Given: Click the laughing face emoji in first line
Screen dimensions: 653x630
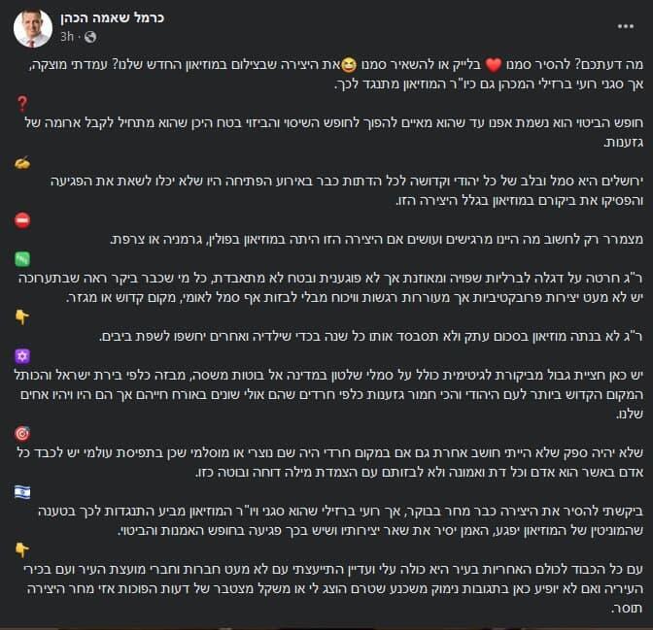Looking at the screenshot, I should [x=349, y=65].
